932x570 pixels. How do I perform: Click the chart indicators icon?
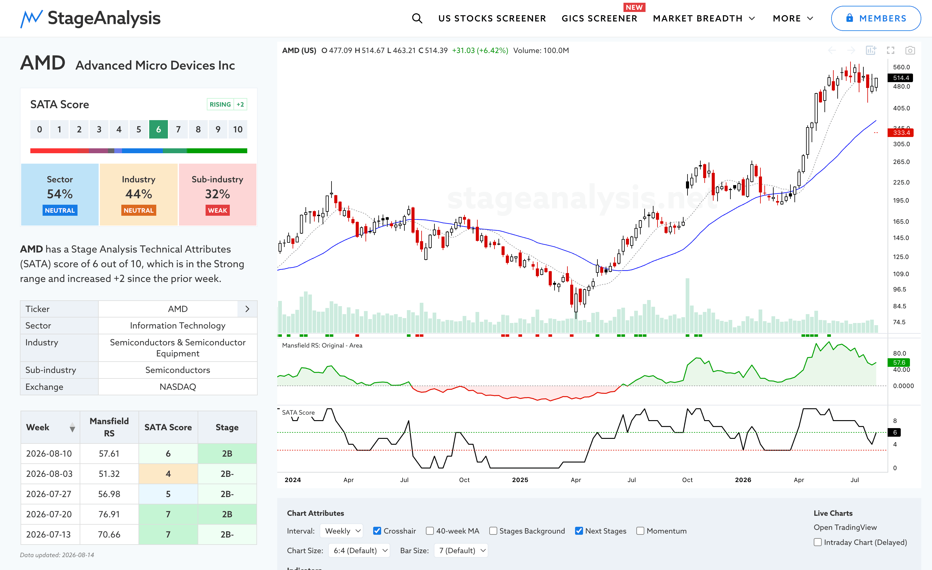point(871,50)
